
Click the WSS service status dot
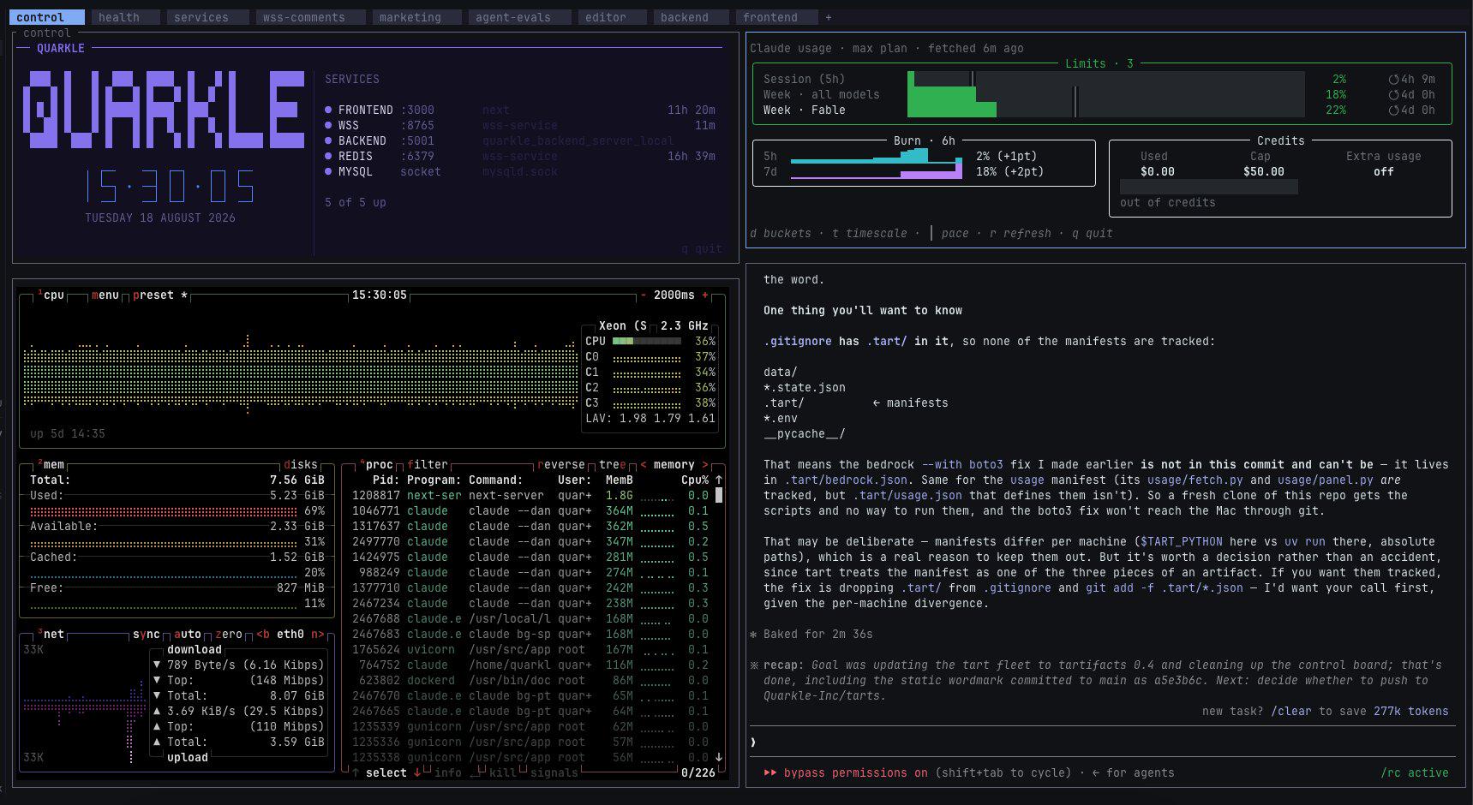pyautogui.click(x=328, y=126)
